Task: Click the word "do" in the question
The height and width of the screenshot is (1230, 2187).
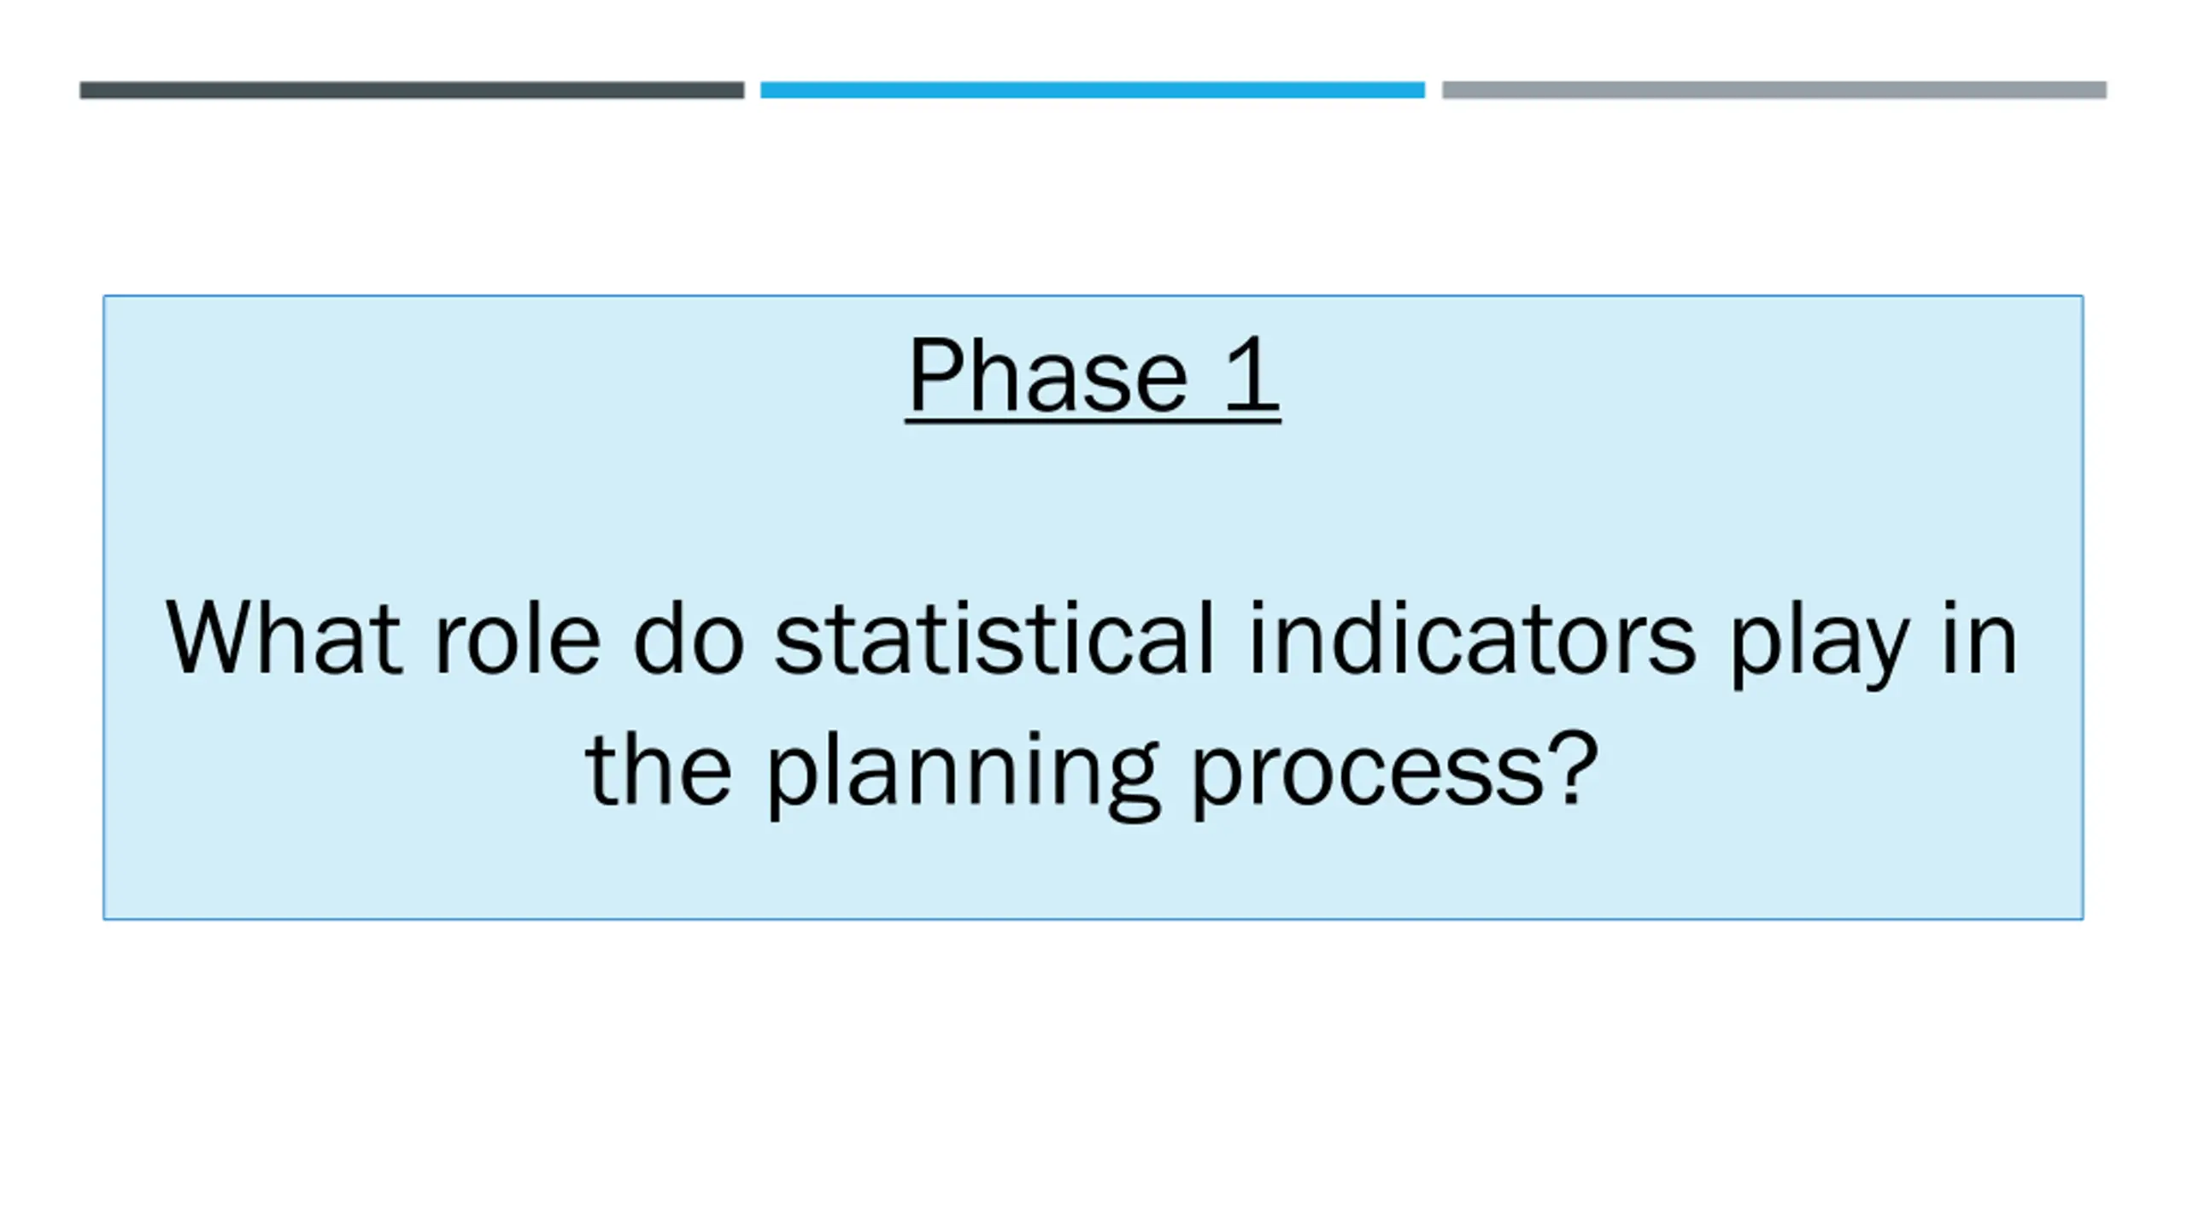Action: point(689,640)
